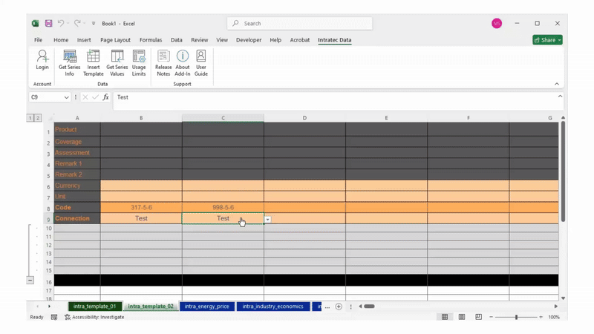Viewport: 594px width, 334px height.
Task: Click the Insert Function fx icon
Action: [105, 97]
